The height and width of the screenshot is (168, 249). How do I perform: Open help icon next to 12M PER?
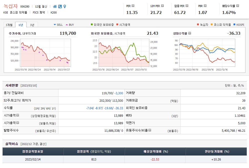coord(162,5)
